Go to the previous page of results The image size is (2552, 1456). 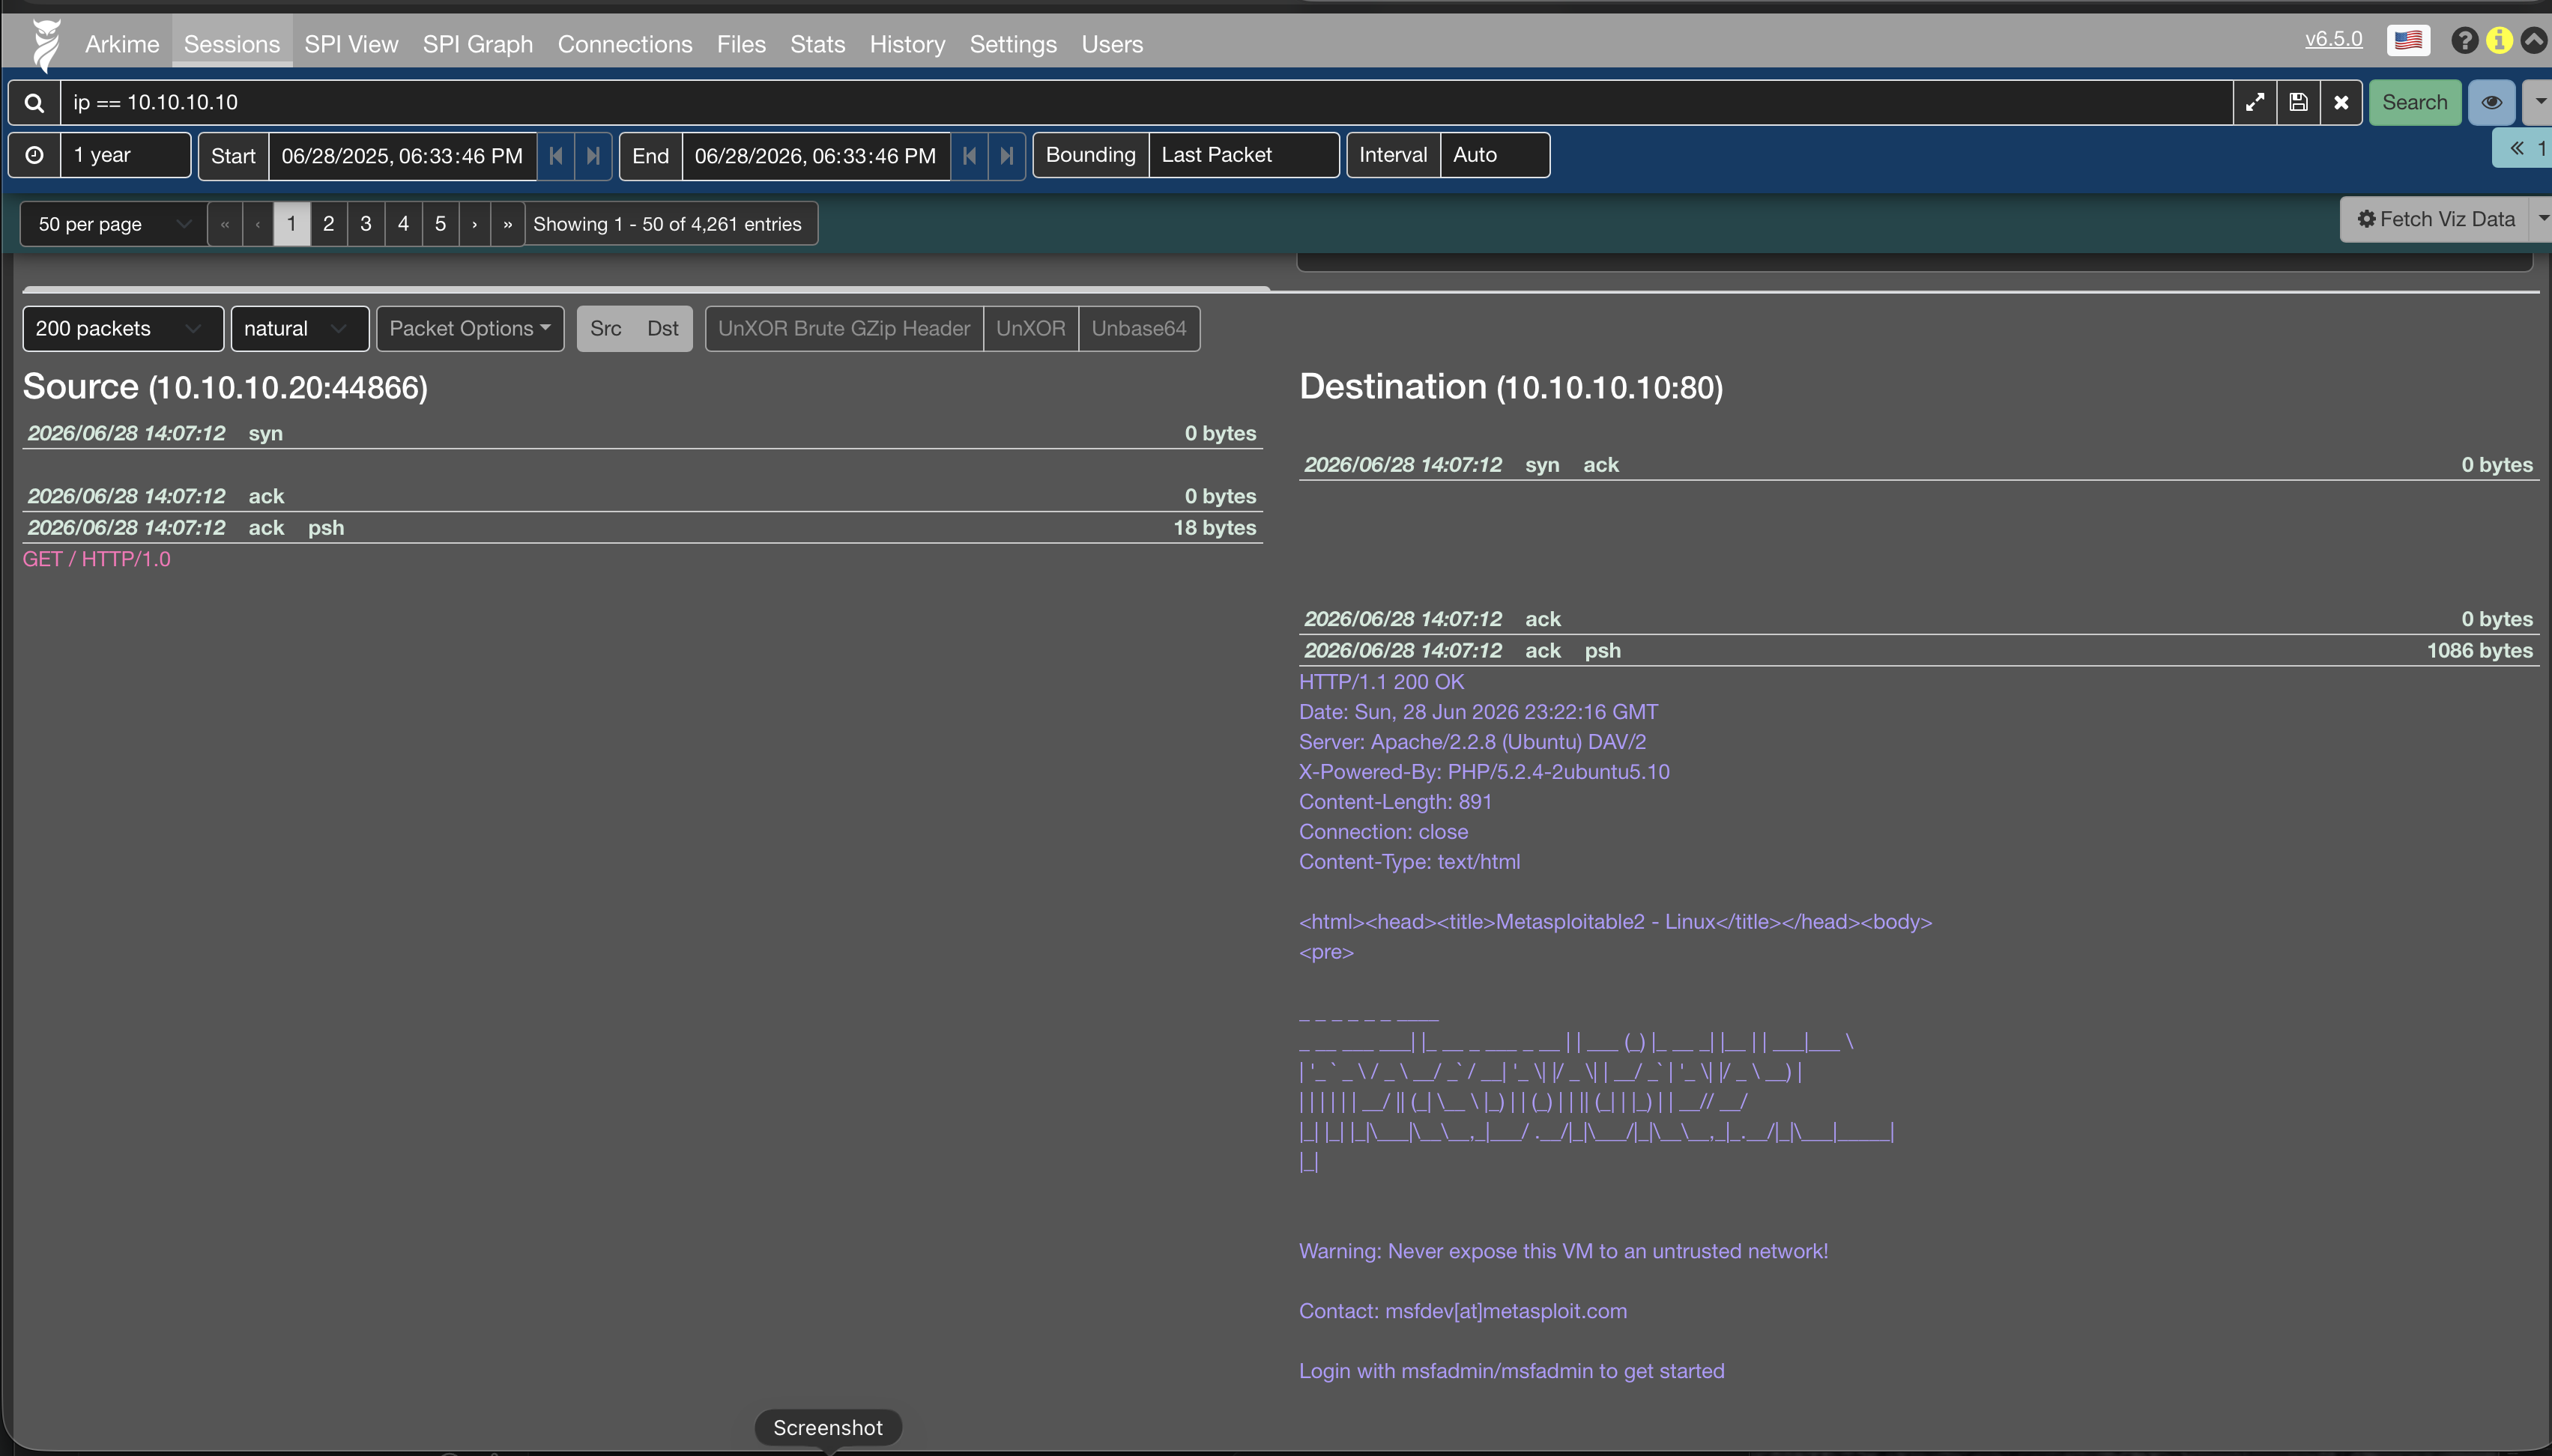[x=258, y=224]
